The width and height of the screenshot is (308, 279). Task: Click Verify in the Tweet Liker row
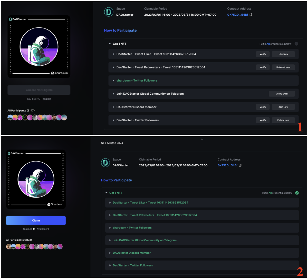(x=263, y=54)
